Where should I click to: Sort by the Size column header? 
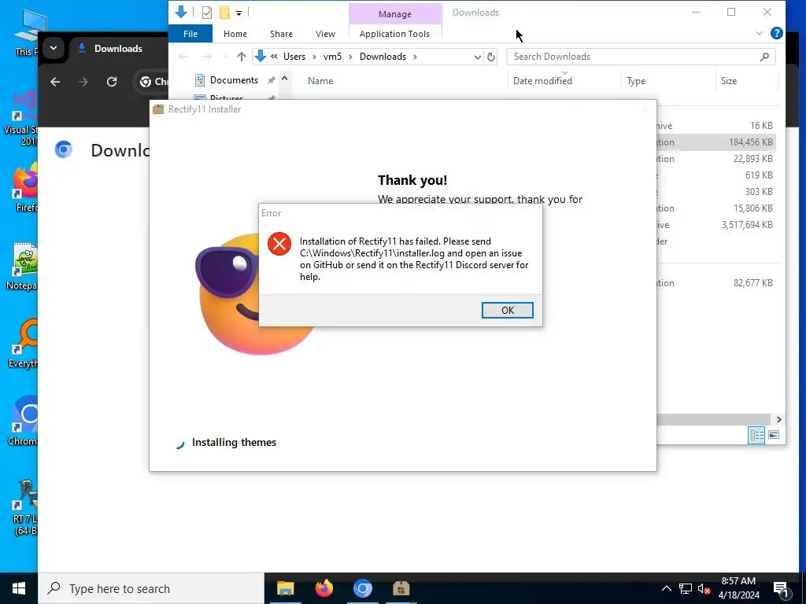click(728, 81)
